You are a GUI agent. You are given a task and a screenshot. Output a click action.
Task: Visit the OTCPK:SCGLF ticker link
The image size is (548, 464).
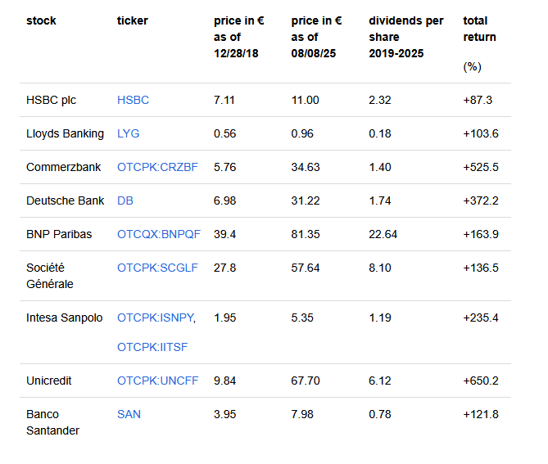[157, 268]
